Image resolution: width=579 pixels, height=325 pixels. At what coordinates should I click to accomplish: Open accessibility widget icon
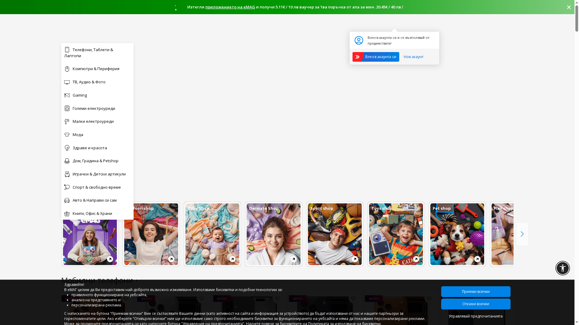pos(563,268)
